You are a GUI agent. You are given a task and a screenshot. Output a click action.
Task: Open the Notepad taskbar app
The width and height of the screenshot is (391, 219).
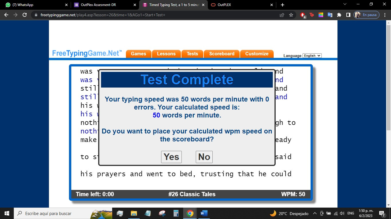click(148, 213)
